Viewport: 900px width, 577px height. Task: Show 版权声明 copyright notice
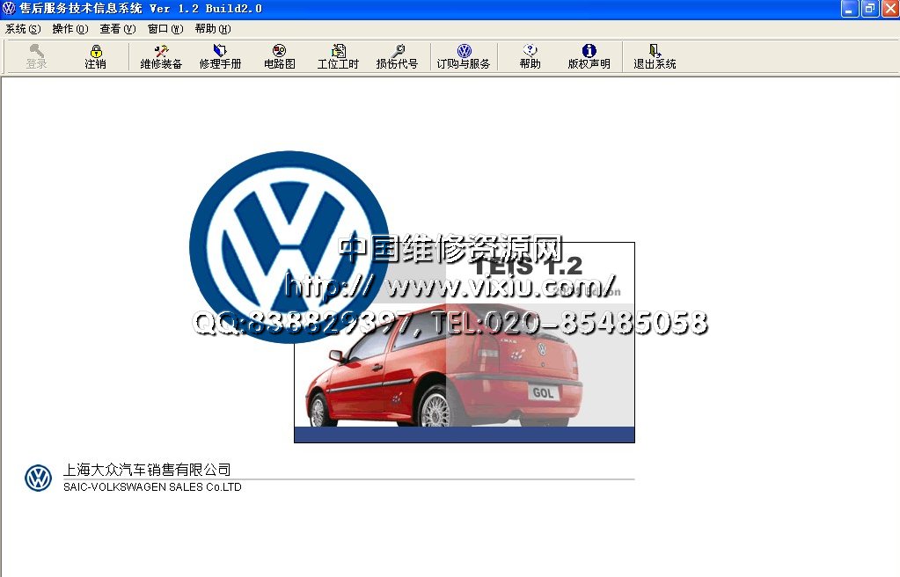[589, 56]
